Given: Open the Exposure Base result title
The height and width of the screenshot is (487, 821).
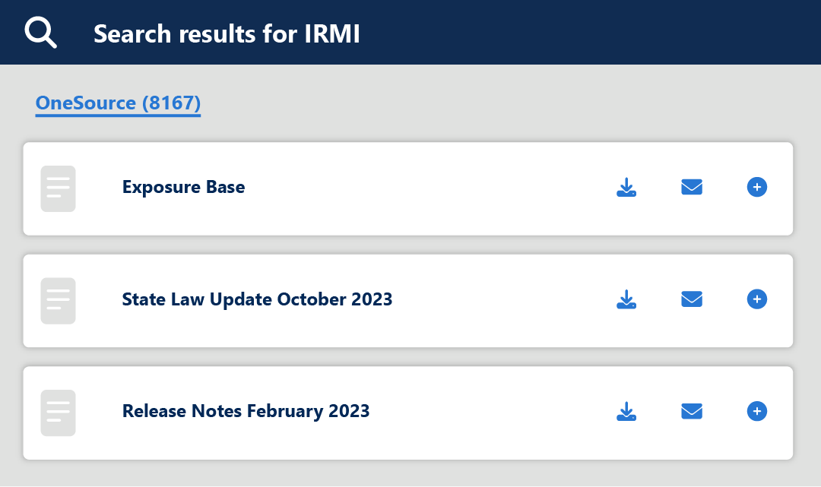Looking at the screenshot, I should (183, 187).
